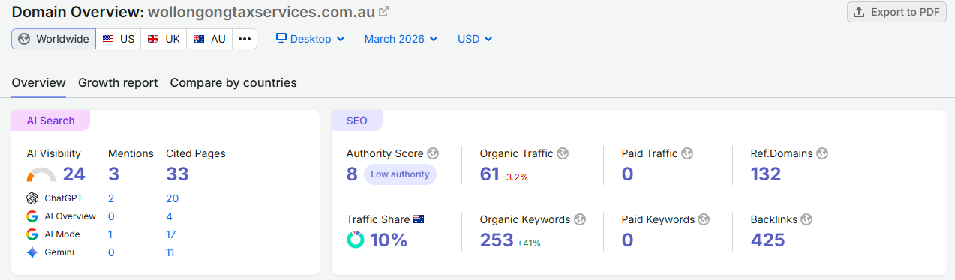Open more countries with the ellipsis button
The width and height of the screenshot is (955, 280).
pos(245,39)
